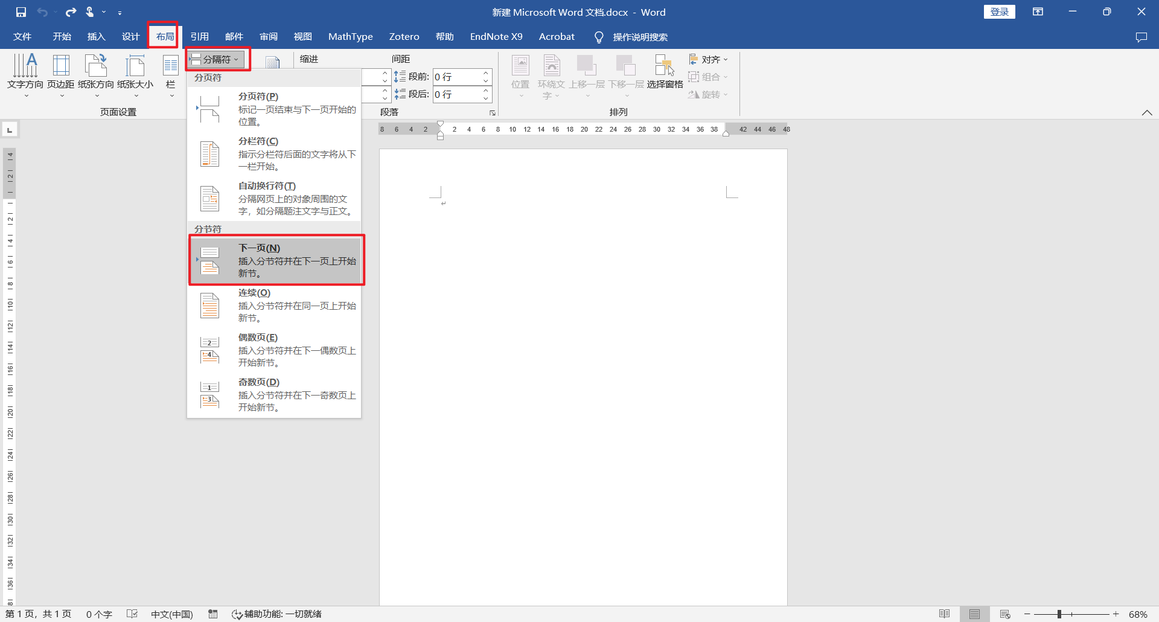Click the Selection Pane (选择窗格) icon

point(665,71)
